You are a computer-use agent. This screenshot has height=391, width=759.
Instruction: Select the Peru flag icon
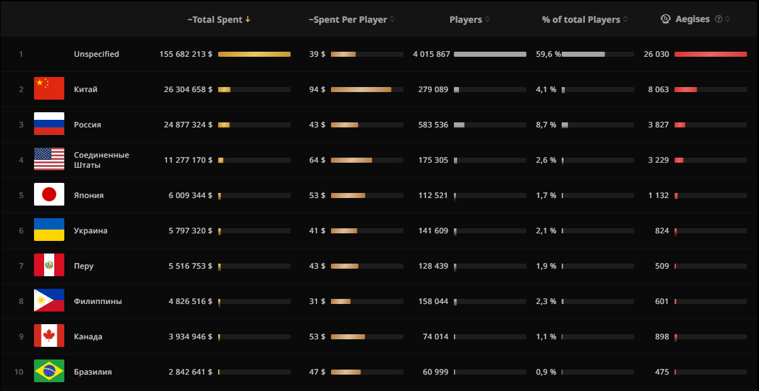point(49,266)
